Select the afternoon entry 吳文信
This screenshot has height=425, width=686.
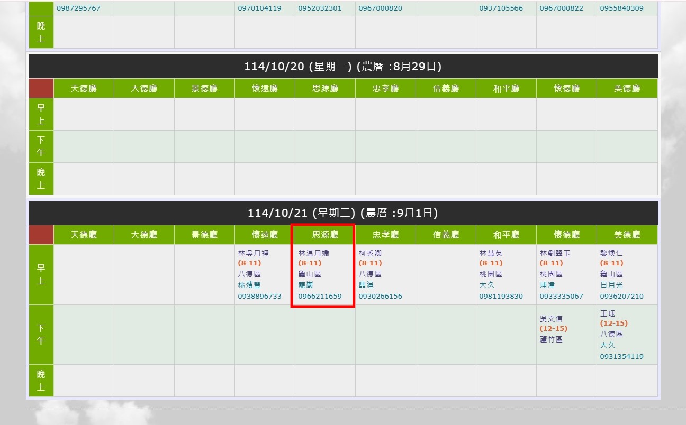(550, 318)
